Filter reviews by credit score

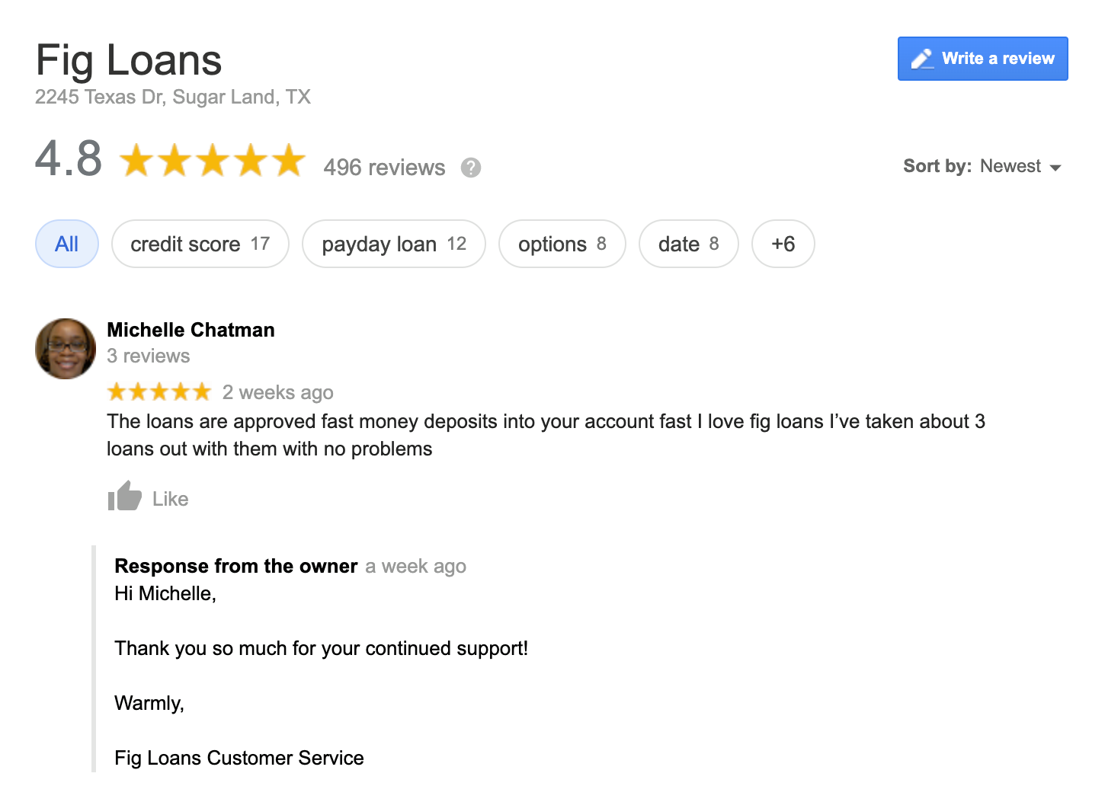[200, 244]
